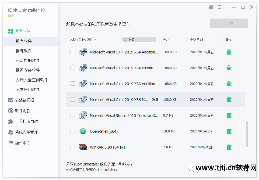Click the 7.0 MB size value
The width and height of the screenshot is (259, 180).
click(x=168, y=147)
